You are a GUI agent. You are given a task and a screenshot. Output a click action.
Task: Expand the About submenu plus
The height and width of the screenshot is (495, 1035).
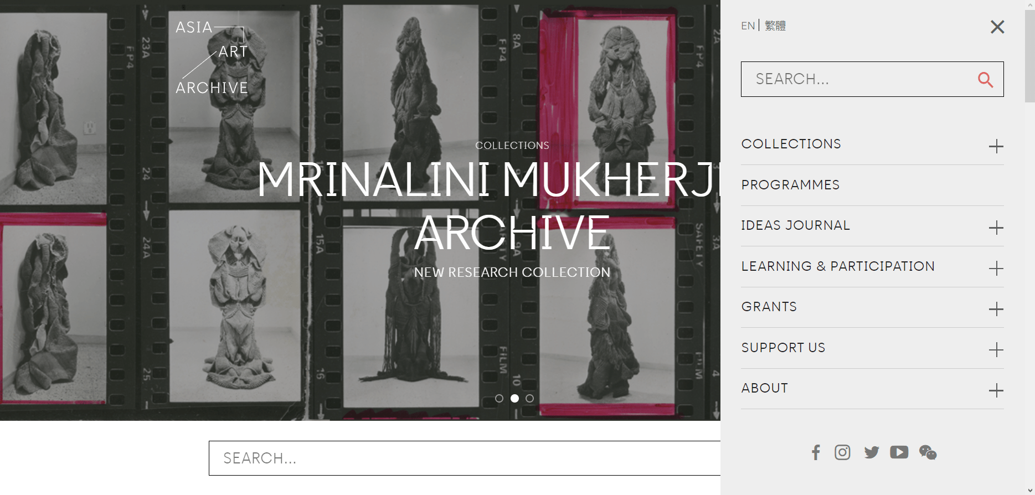pos(996,390)
